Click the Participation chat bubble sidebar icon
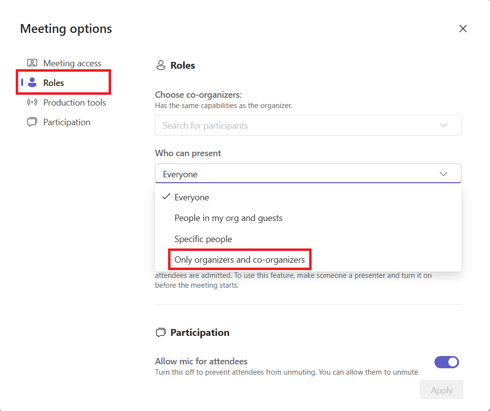The width and height of the screenshot is (490, 411). click(x=32, y=122)
